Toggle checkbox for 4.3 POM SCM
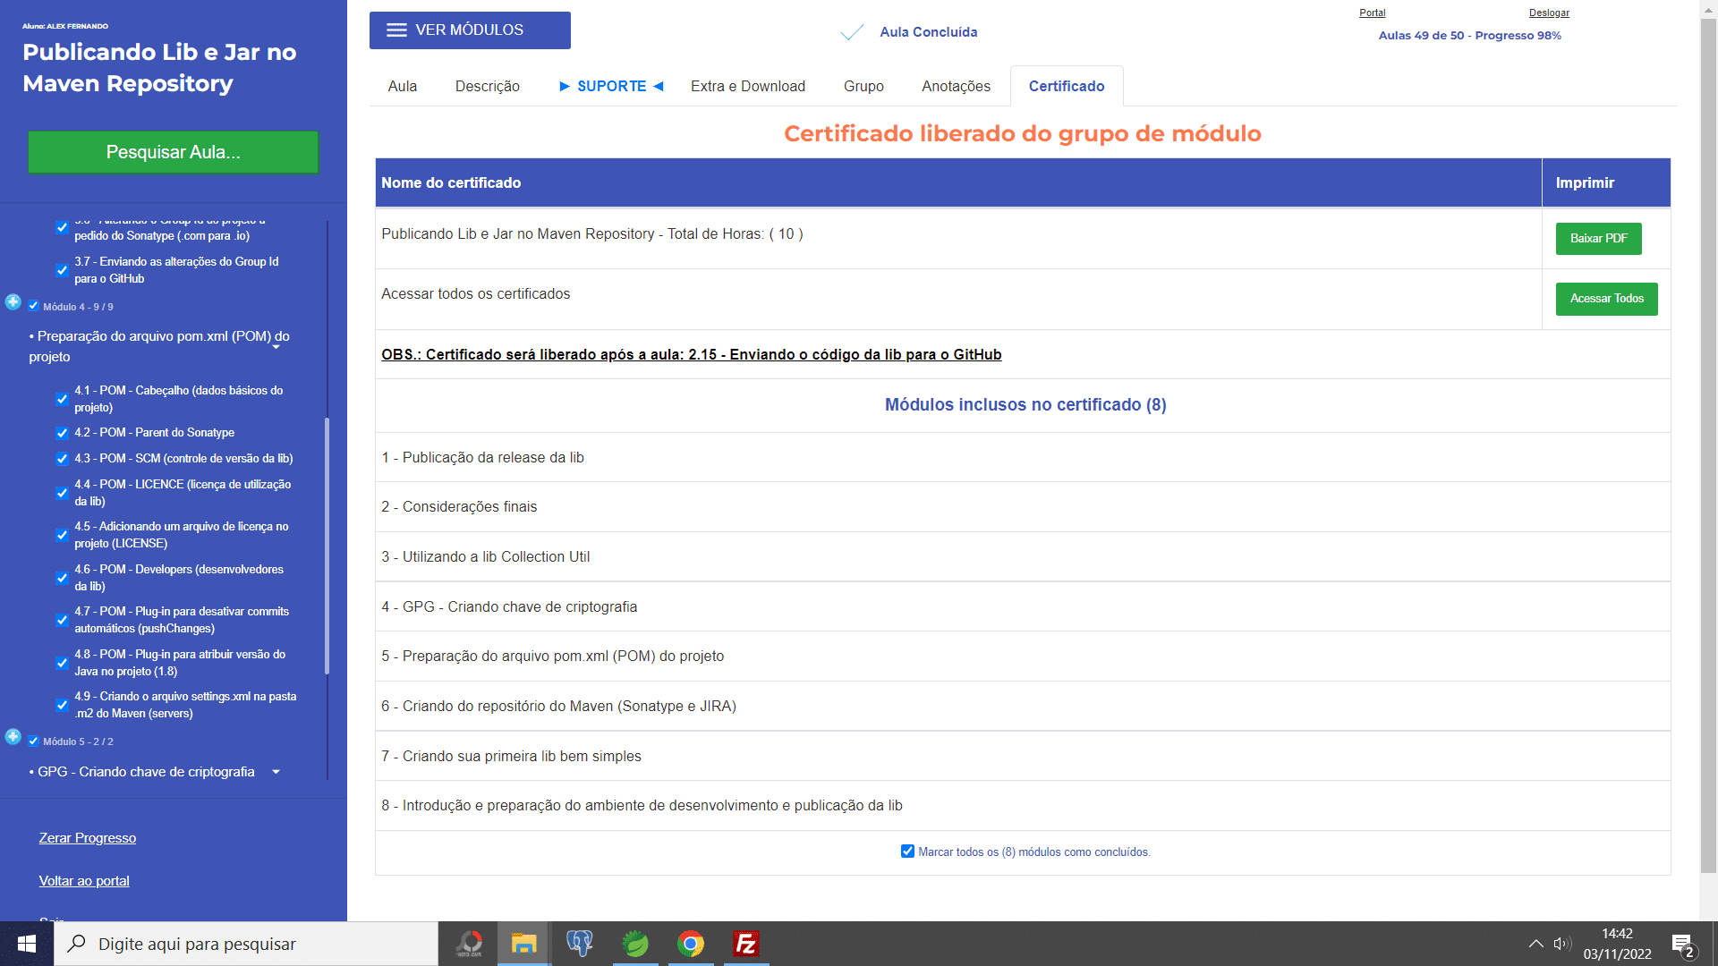The height and width of the screenshot is (966, 1718). click(62, 459)
